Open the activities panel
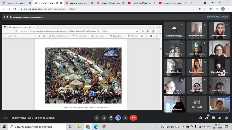Screen dimensions: 232x130 [x=220, y=118]
